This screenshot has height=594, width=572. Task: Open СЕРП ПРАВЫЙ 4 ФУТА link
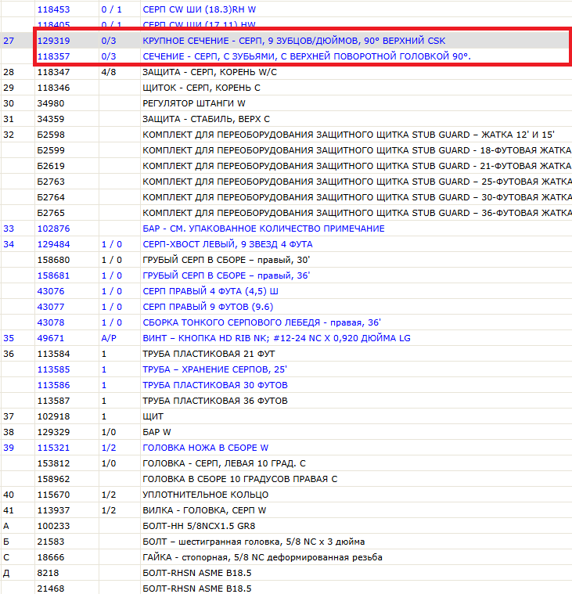[210, 291]
